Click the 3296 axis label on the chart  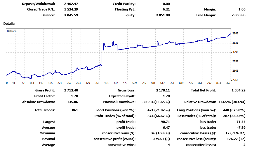(x=235, y=52)
